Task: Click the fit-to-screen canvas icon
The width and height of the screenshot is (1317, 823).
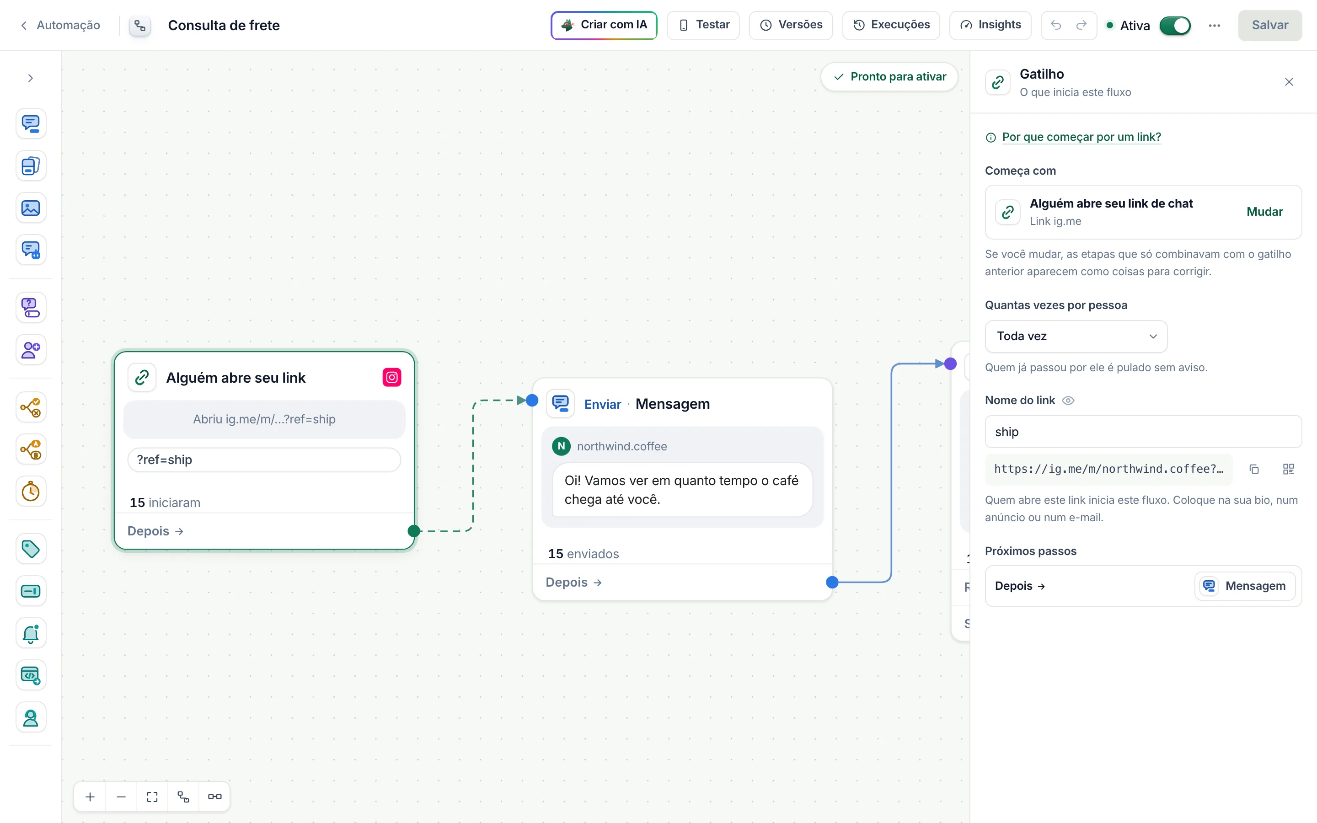Action: click(152, 797)
